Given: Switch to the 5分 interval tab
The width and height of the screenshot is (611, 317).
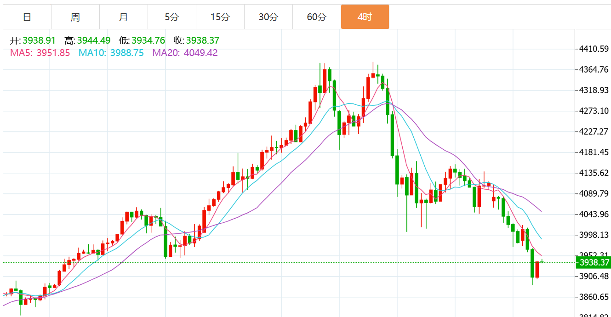Looking at the screenshot, I should coord(172,17).
